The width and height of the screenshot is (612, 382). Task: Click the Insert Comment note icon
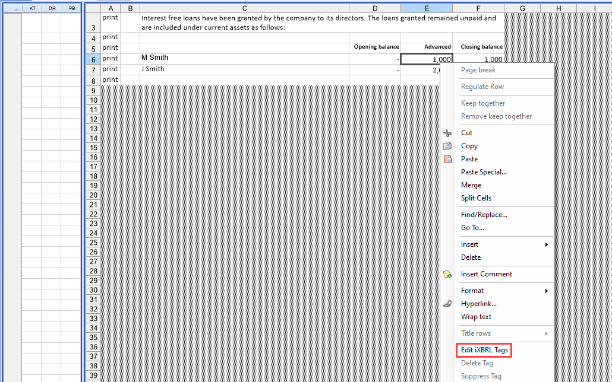pyautogui.click(x=447, y=275)
